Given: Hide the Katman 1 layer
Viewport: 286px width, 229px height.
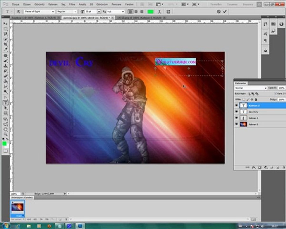Looking at the screenshot, I should (236, 118).
